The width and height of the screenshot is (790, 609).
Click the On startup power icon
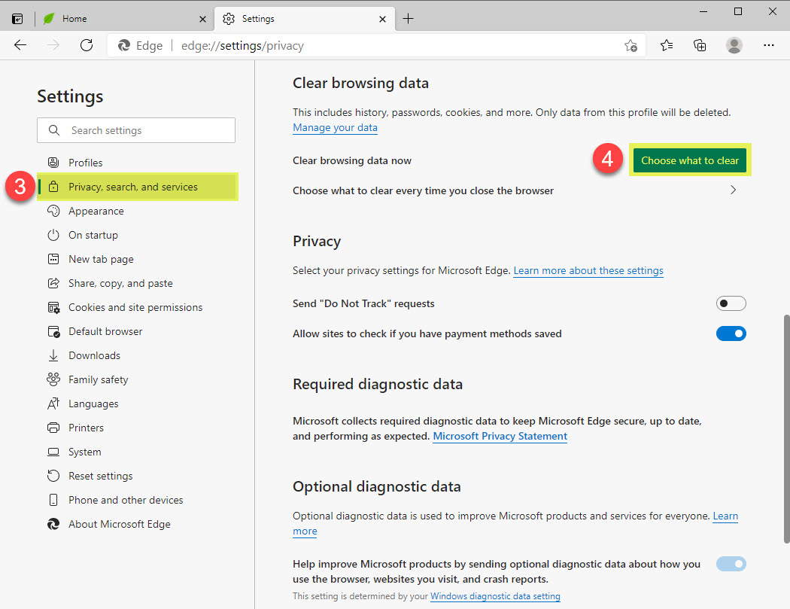point(52,235)
